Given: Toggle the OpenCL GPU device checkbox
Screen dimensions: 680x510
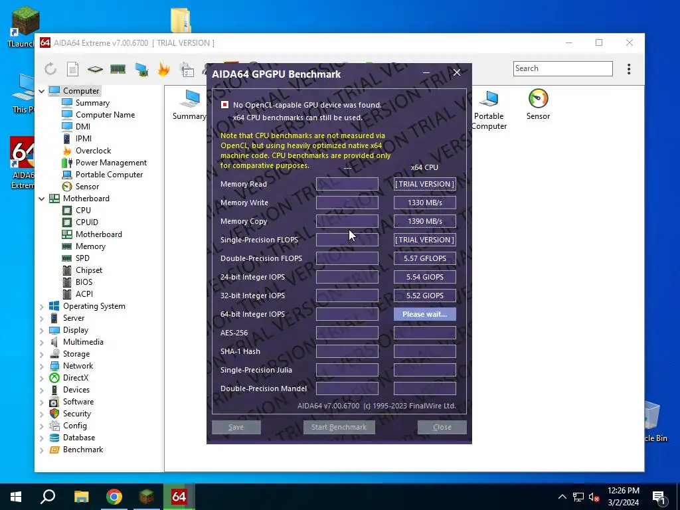Looking at the screenshot, I should (224, 105).
